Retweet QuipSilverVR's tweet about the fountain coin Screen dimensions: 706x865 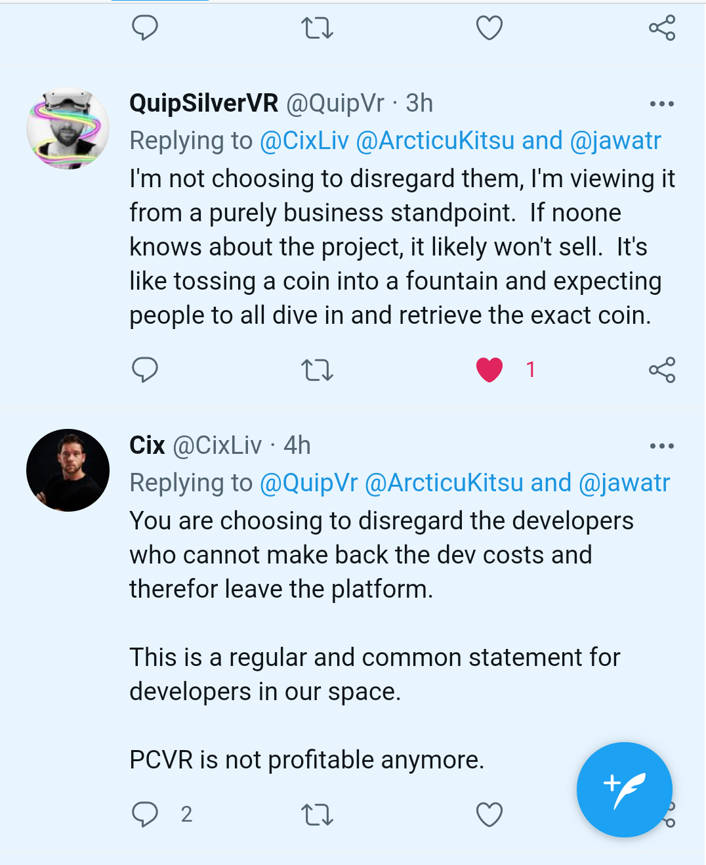[317, 370]
